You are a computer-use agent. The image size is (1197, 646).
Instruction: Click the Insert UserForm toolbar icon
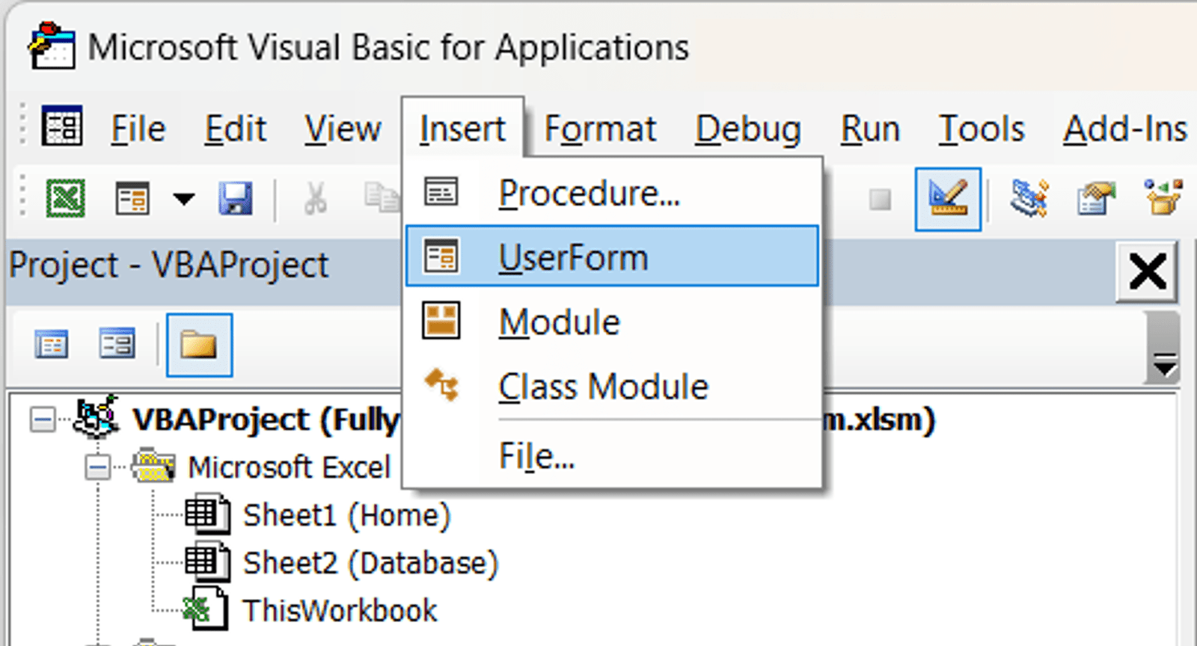133,199
